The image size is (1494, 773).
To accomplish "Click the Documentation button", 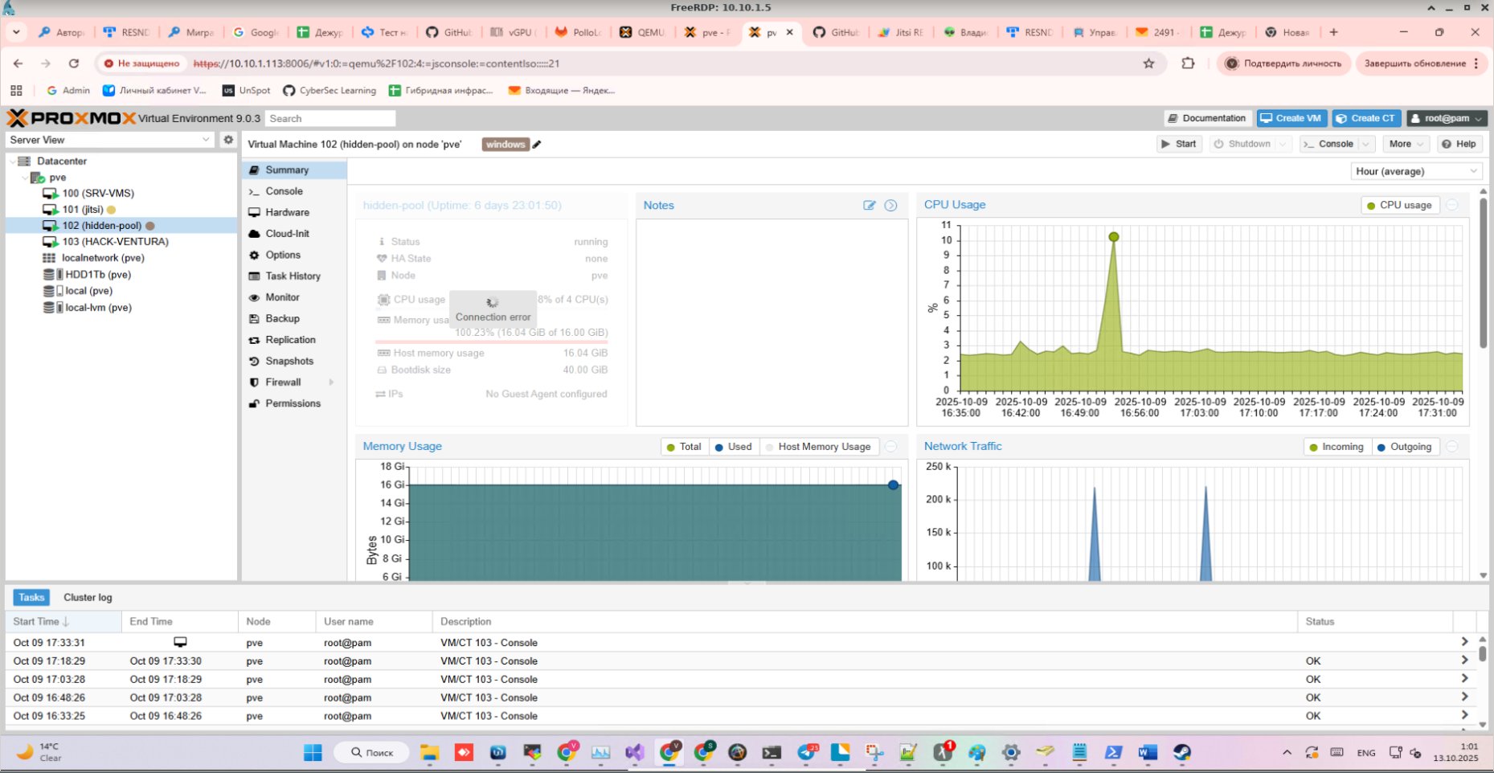I will point(1206,118).
